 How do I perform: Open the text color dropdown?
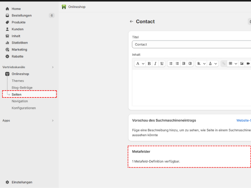click(x=213, y=64)
